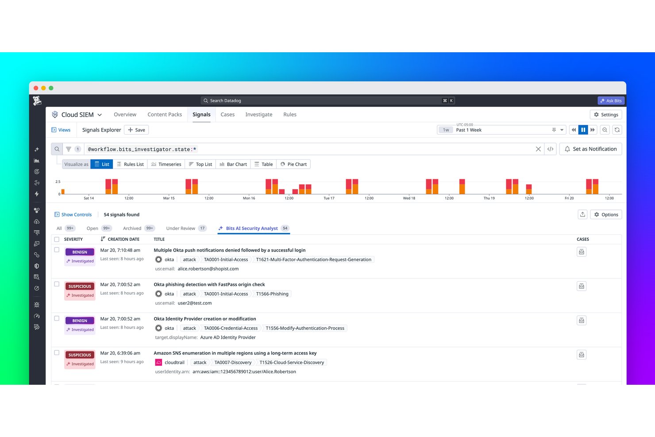
Task: Open case icon for Amazon SNS enumeration signal
Action: [x=582, y=355]
